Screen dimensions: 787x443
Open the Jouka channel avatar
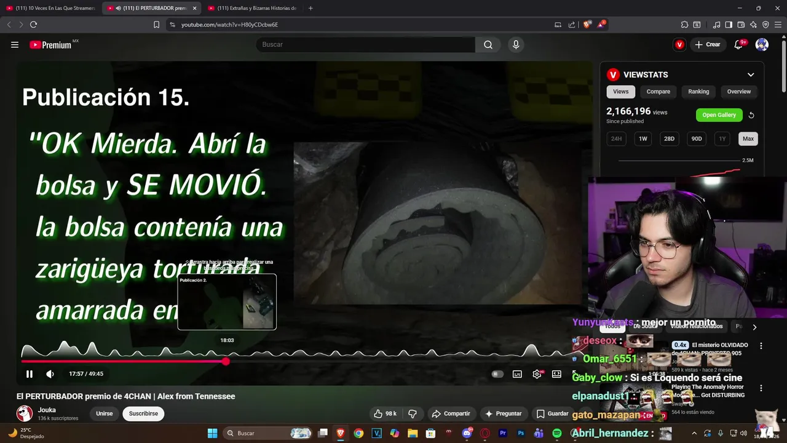tap(25, 413)
